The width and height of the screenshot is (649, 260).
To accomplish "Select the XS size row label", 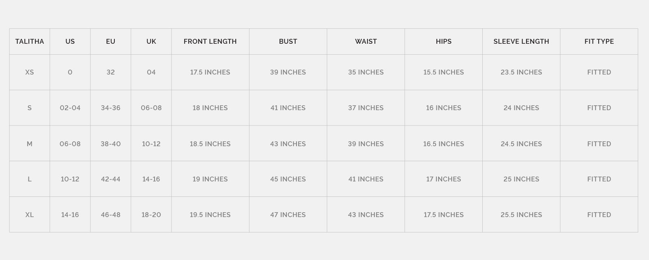I will pos(30,72).
